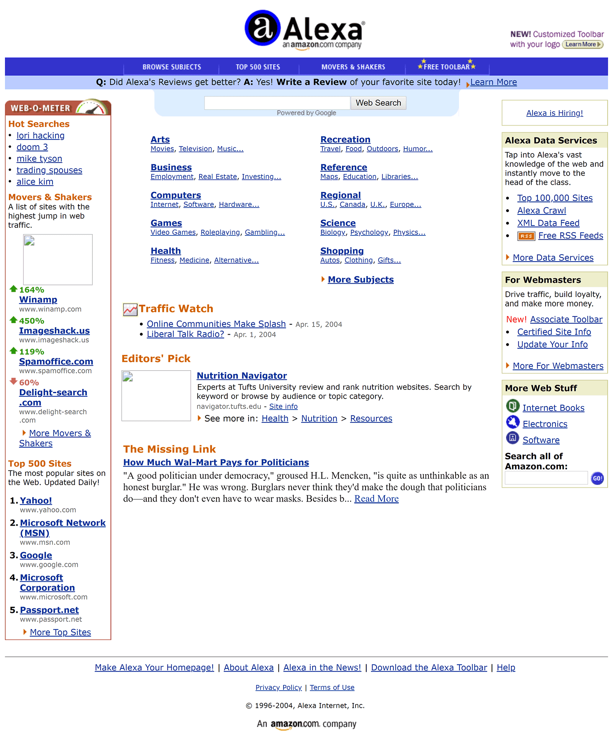613x737 pixels.
Task: Click the Traffic Watch chart icon
Action: point(130,309)
